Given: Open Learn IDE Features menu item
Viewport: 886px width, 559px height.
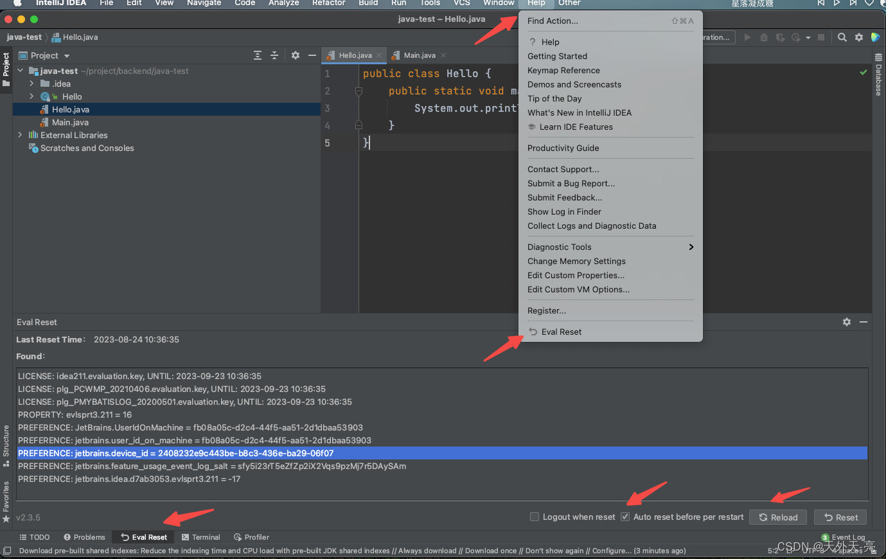Looking at the screenshot, I should pyautogui.click(x=610, y=127).
